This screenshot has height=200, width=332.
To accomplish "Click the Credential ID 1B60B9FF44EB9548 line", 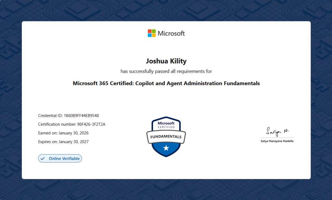I will (x=68, y=116).
